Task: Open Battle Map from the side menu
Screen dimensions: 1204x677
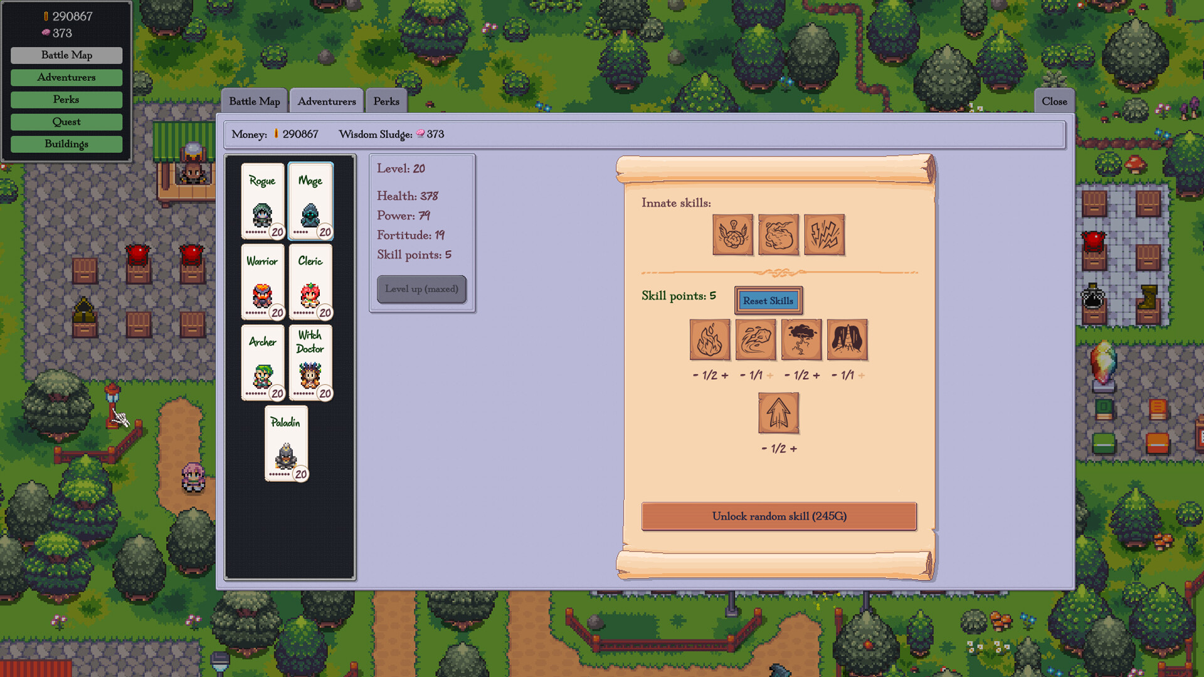Action: 66,55
